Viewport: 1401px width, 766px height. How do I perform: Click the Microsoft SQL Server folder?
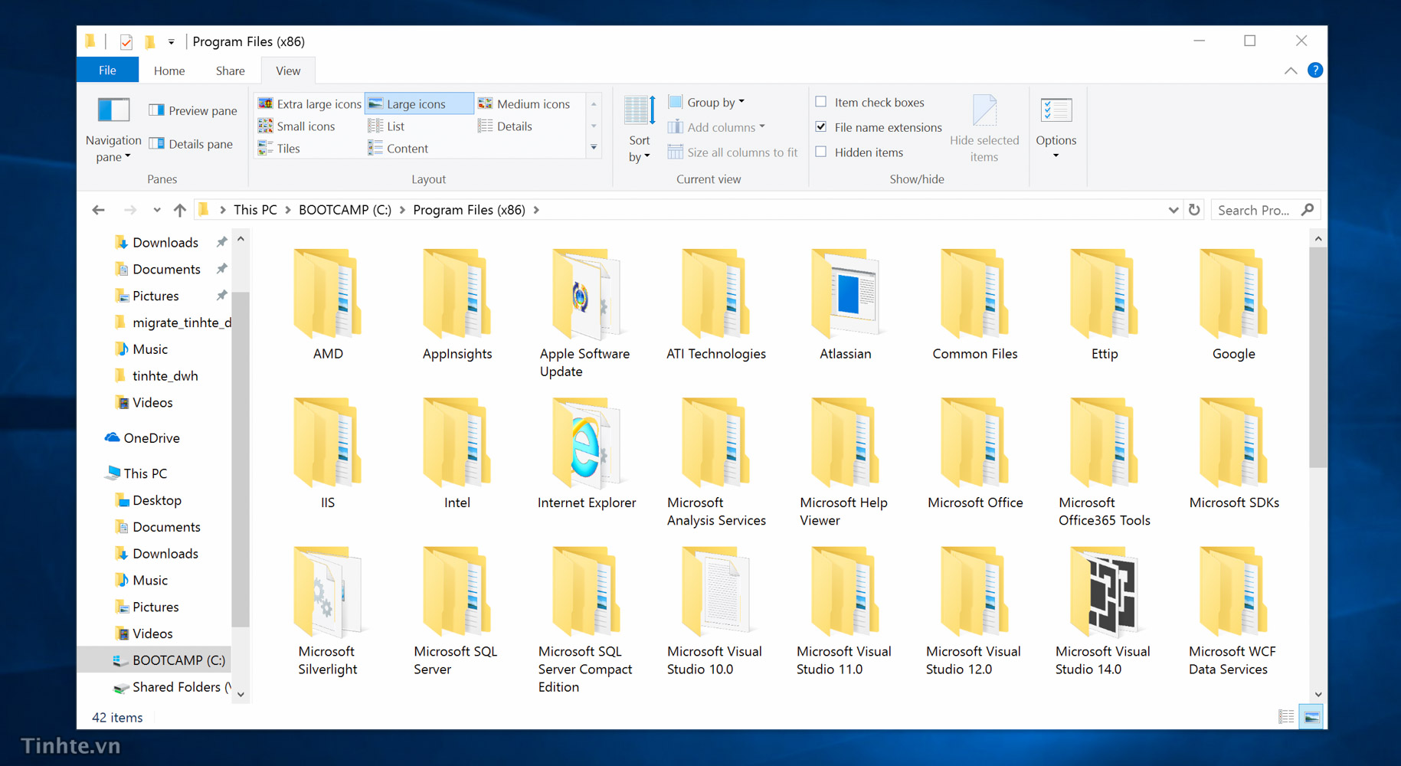(x=457, y=611)
